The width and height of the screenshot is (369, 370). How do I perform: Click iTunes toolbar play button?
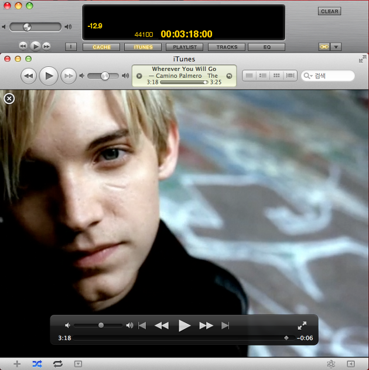pyautogui.click(x=49, y=76)
